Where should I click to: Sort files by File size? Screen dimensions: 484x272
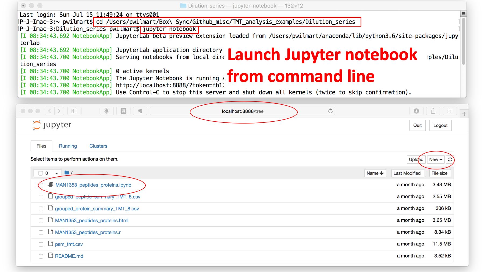pos(440,173)
